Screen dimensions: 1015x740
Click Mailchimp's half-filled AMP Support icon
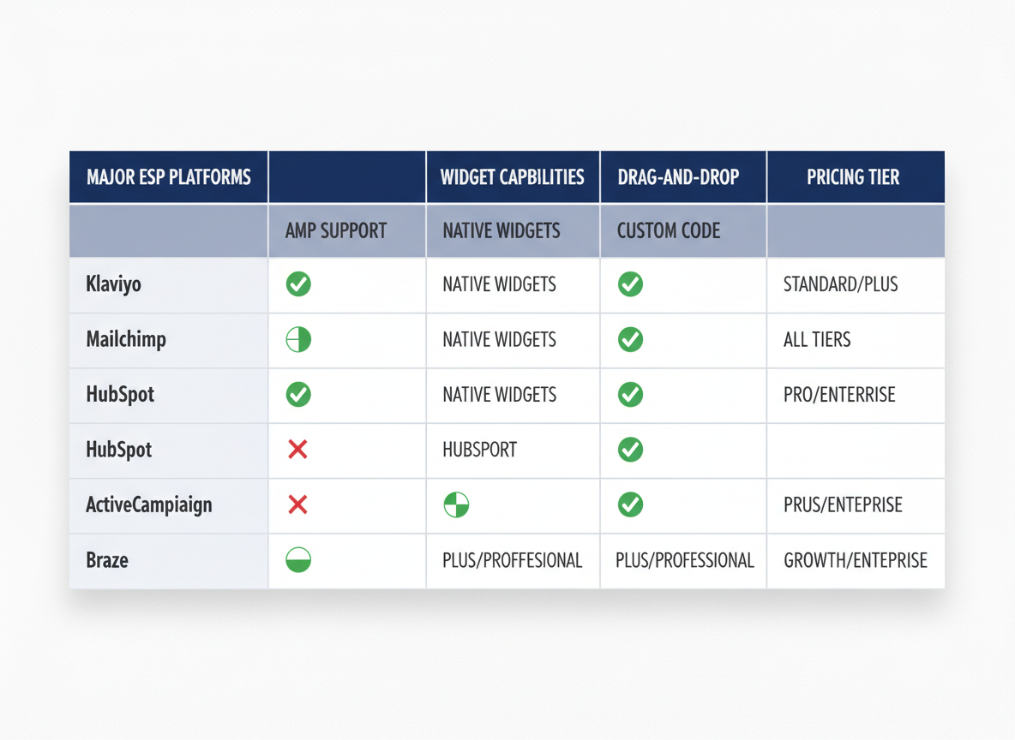click(298, 339)
